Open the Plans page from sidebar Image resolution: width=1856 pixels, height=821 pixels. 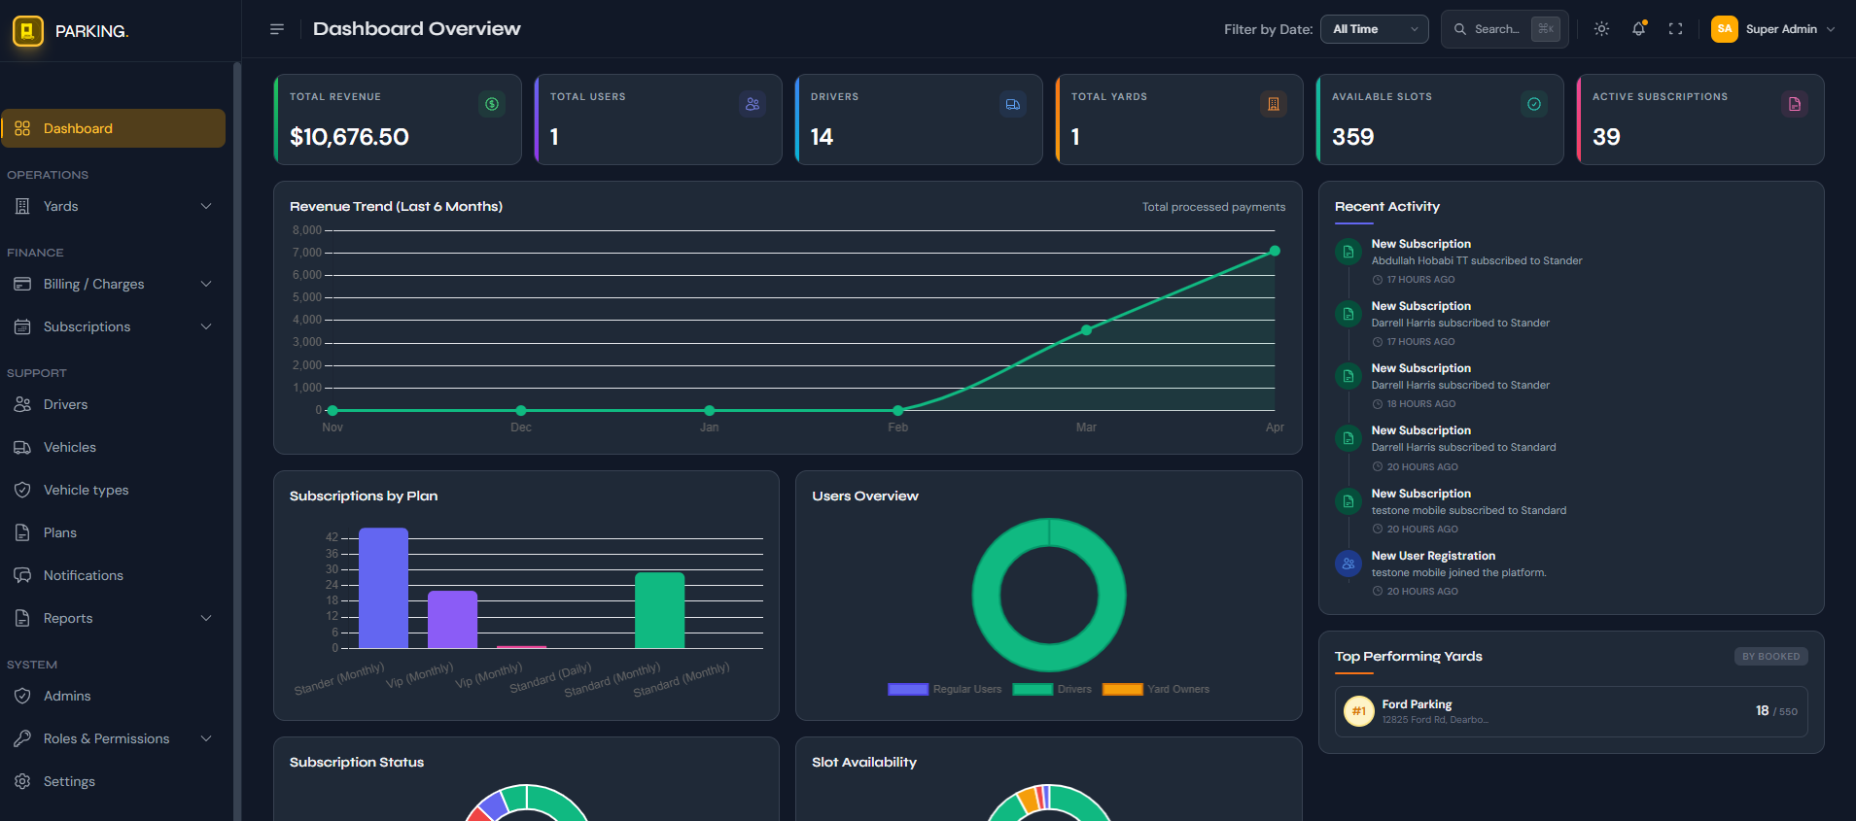coord(114,532)
